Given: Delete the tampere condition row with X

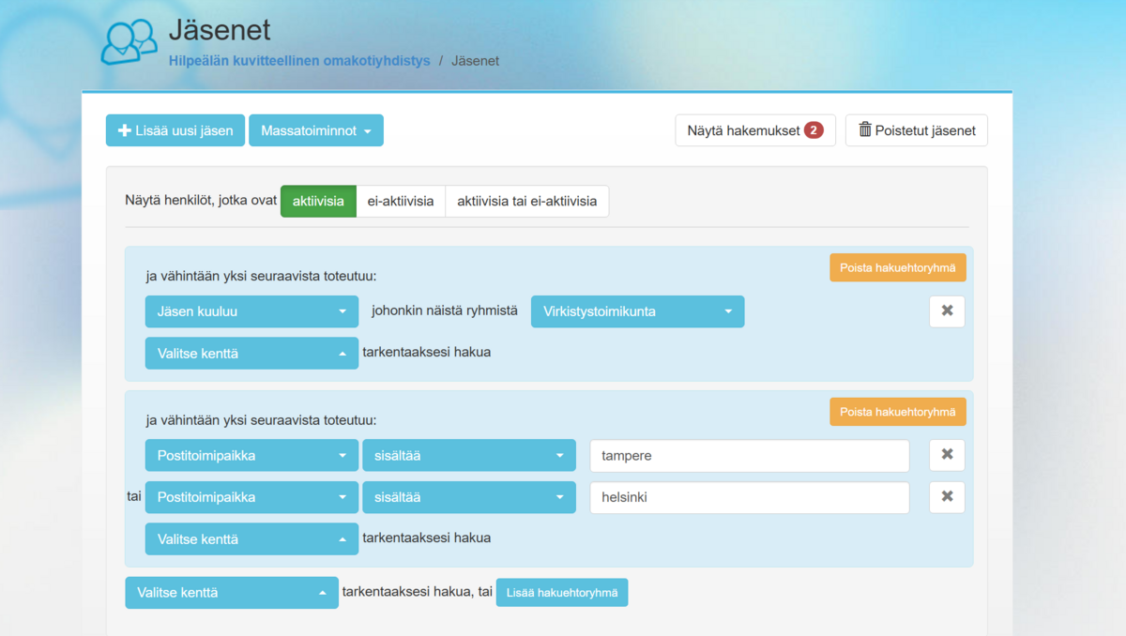Looking at the screenshot, I should click(x=947, y=455).
